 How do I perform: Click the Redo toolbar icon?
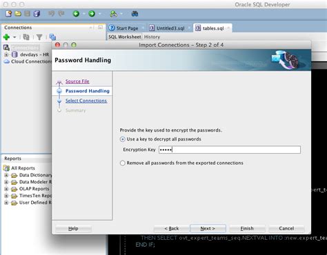coord(61,14)
